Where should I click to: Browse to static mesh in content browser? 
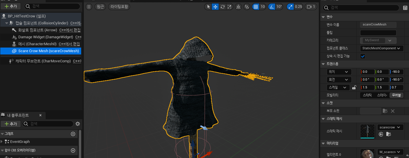tap(389, 134)
